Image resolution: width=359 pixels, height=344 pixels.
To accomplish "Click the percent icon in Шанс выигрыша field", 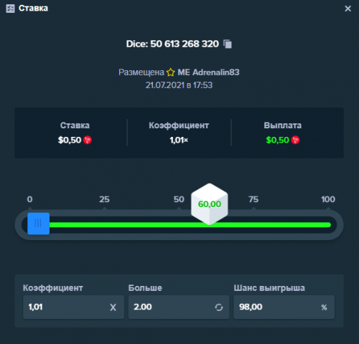I will [324, 307].
